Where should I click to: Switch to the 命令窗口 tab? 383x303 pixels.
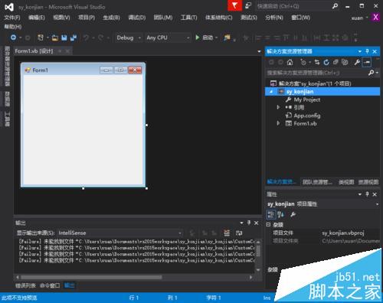pyautogui.click(x=50, y=285)
